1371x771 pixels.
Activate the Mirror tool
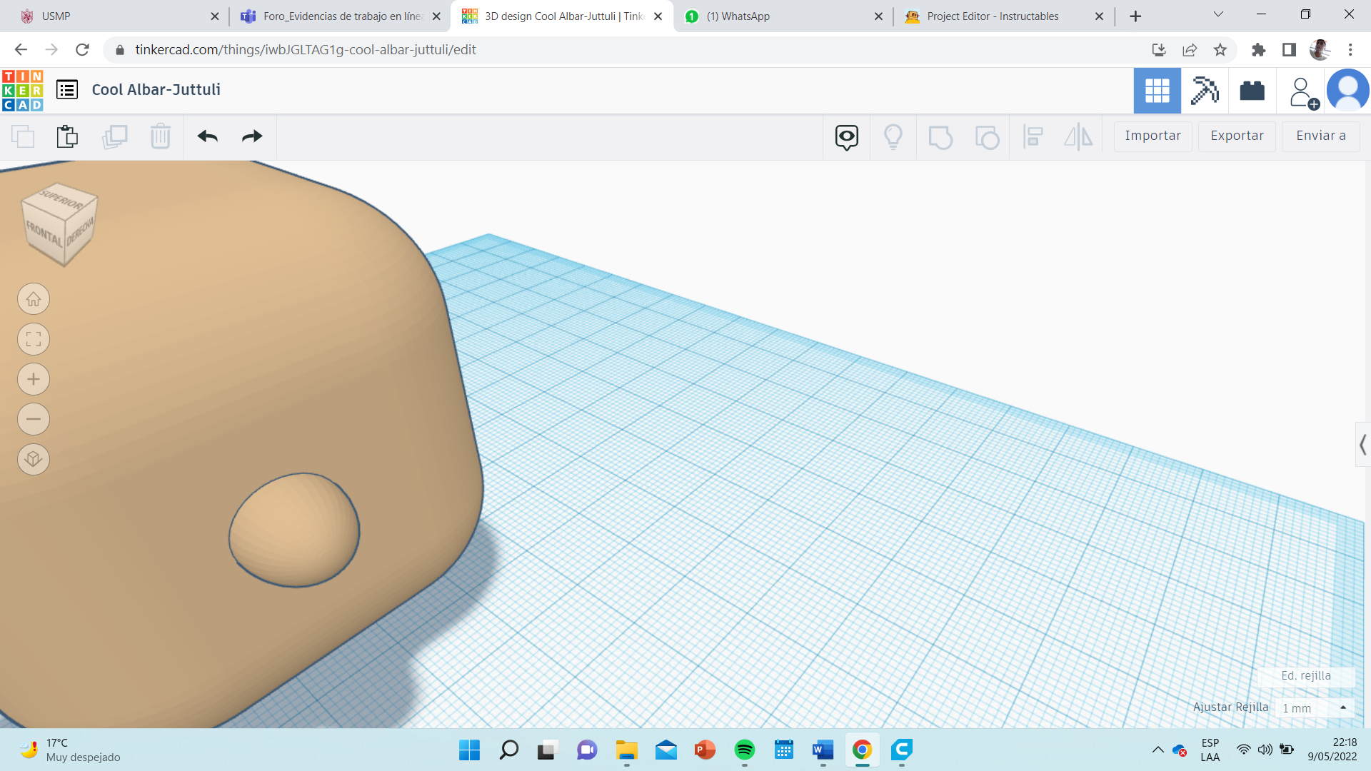(x=1078, y=136)
